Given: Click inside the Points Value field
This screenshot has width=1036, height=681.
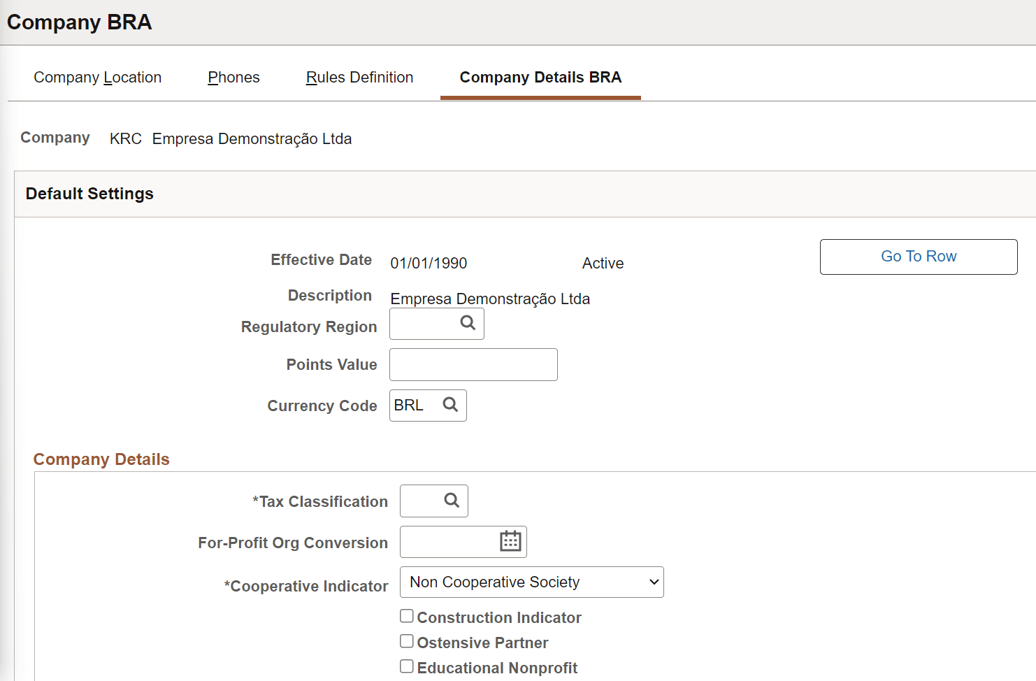Looking at the screenshot, I should coord(473,364).
